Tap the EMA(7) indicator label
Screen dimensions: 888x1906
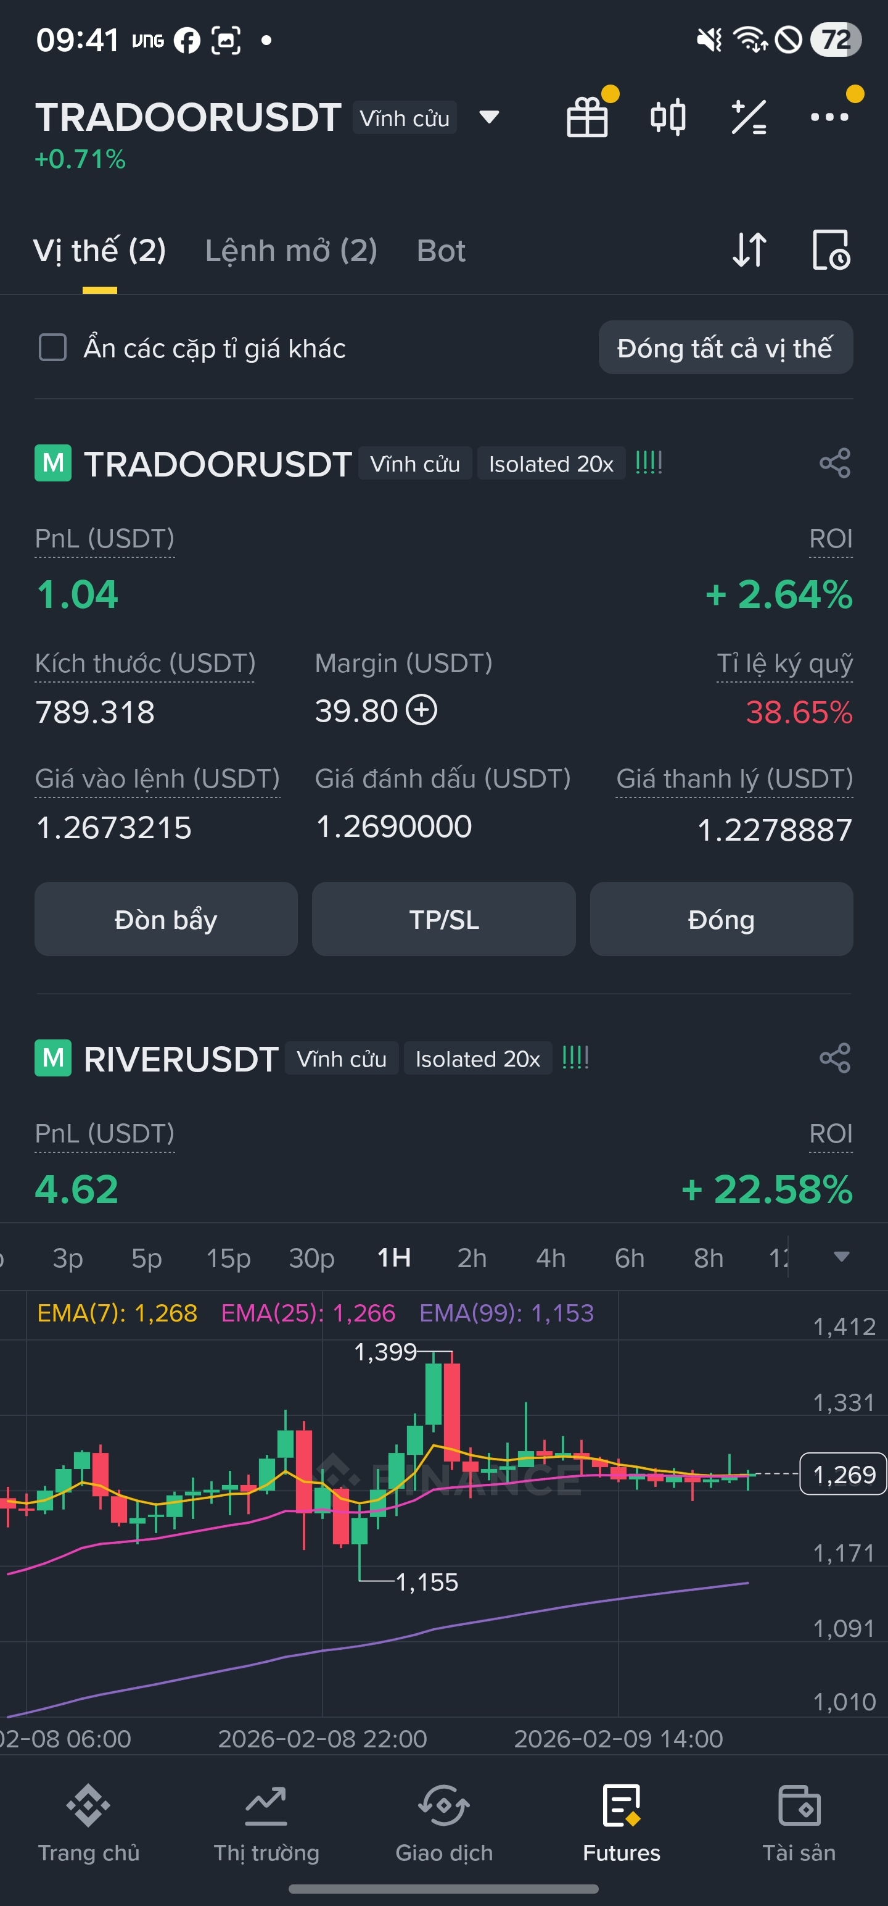pos(117,1313)
